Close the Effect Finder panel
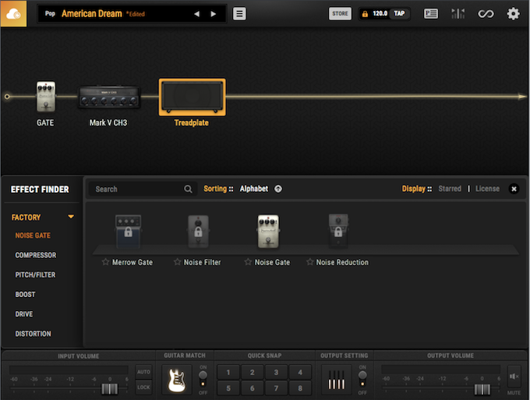Screen dimensions: 530x400 coord(514,189)
